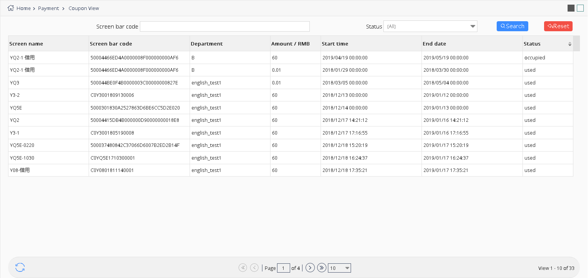The height and width of the screenshot is (278, 588).
Task: Click the Search button
Action: pos(512,26)
